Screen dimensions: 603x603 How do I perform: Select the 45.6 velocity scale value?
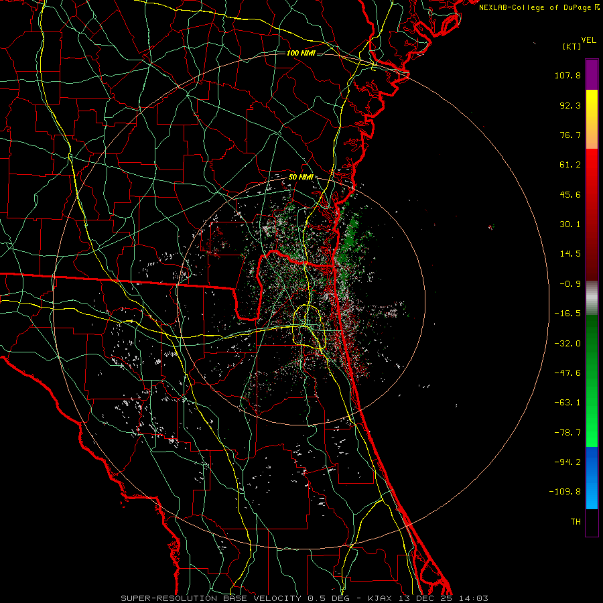coord(570,194)
